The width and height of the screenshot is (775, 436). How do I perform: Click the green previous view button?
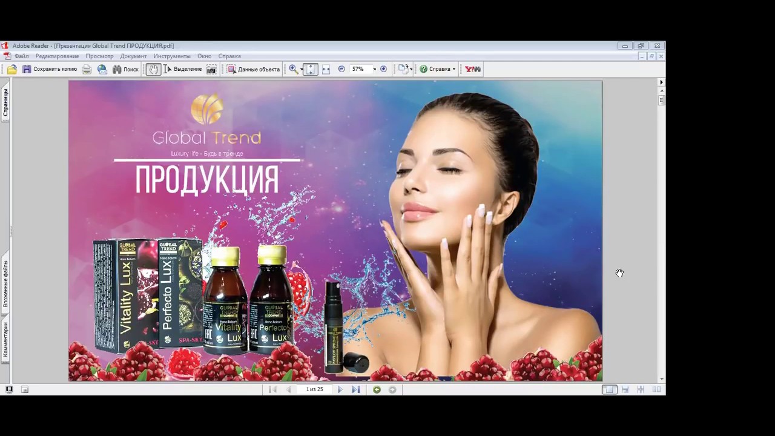tap(377, 389)
